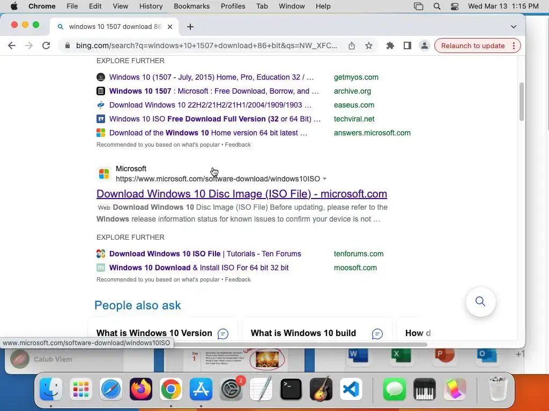Expand the dropdown arrow beside microsoft.com URL

(x=324, y=179)
